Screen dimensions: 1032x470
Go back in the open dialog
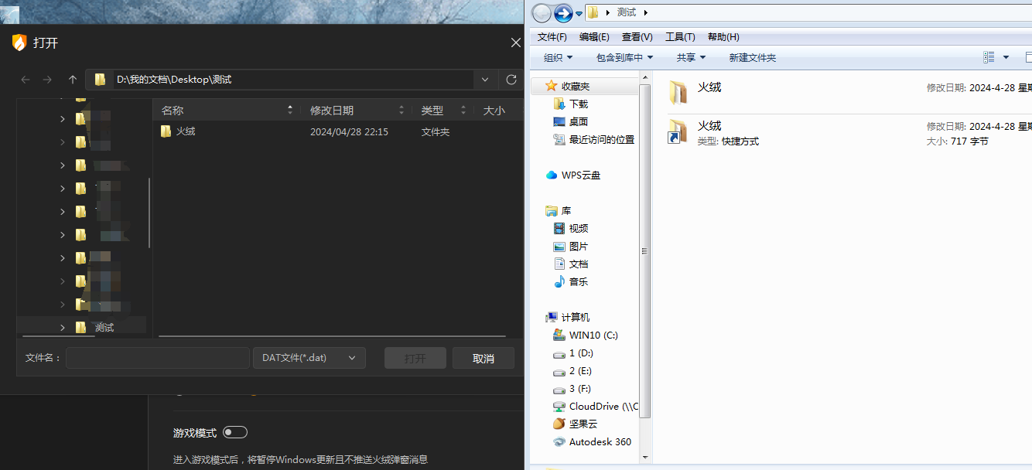tap(26, 80)
